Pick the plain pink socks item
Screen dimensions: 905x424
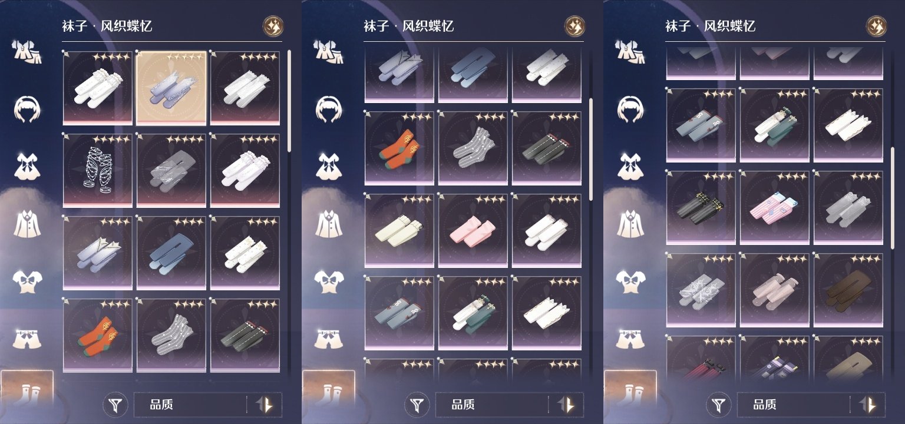click(x=473, y=230)
